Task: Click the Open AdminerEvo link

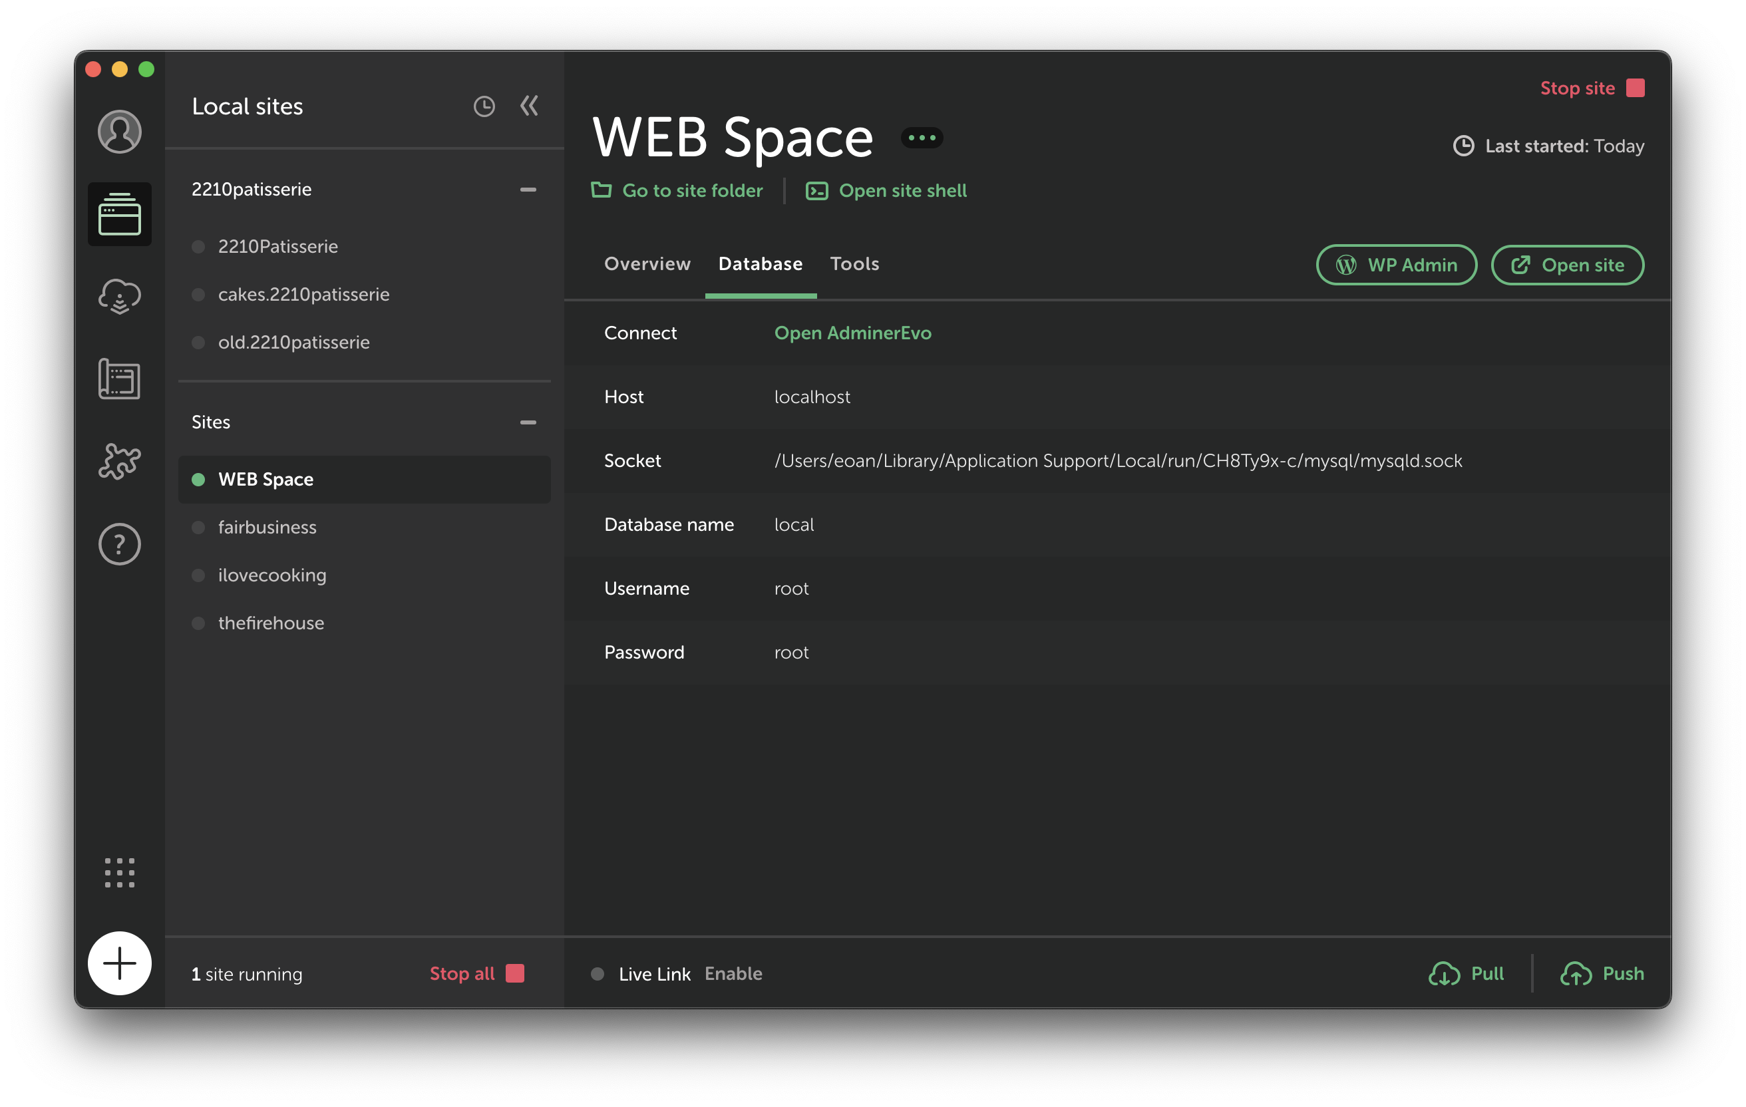Action: click(x=852, y=333)
